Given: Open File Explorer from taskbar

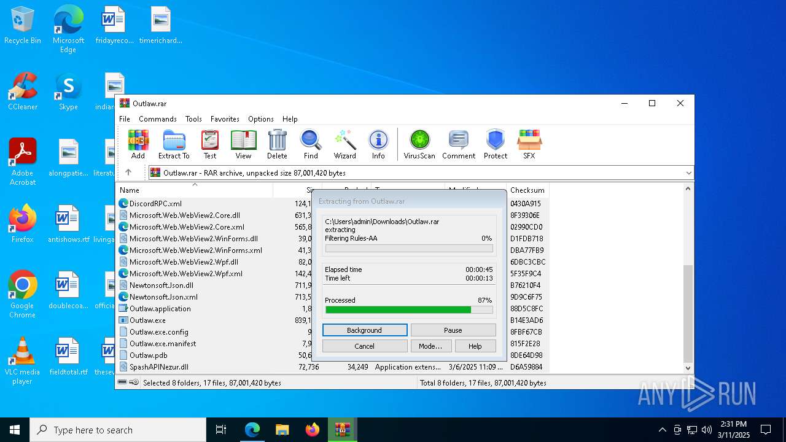Looking at the screenshot, I should click(x=282, y=430).
